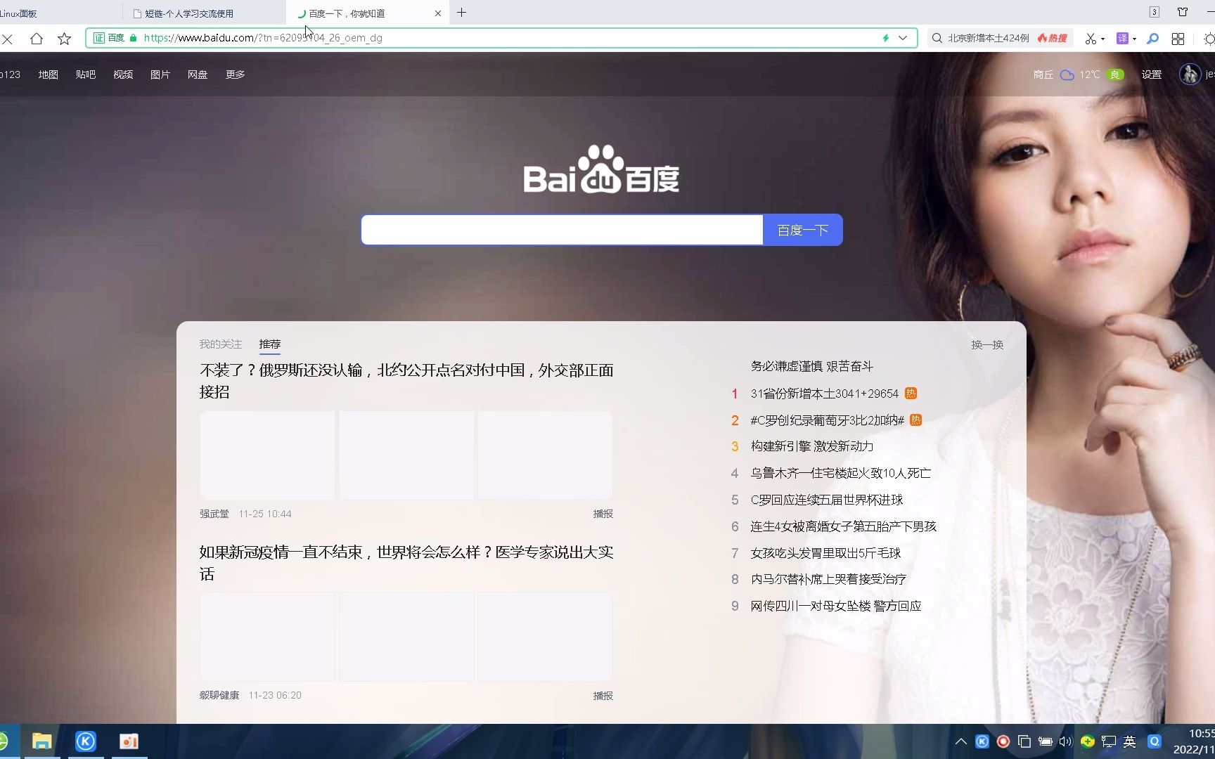1215x759 pixels.
Task: Open the blue key password manager icon
Action: click(1152, 39)
